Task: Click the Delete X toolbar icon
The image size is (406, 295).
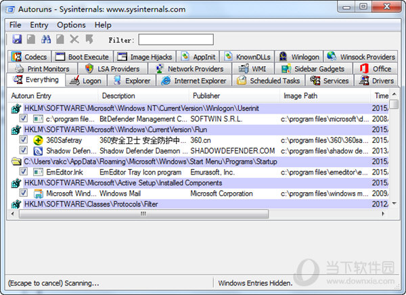Action: tap(74, 39)
